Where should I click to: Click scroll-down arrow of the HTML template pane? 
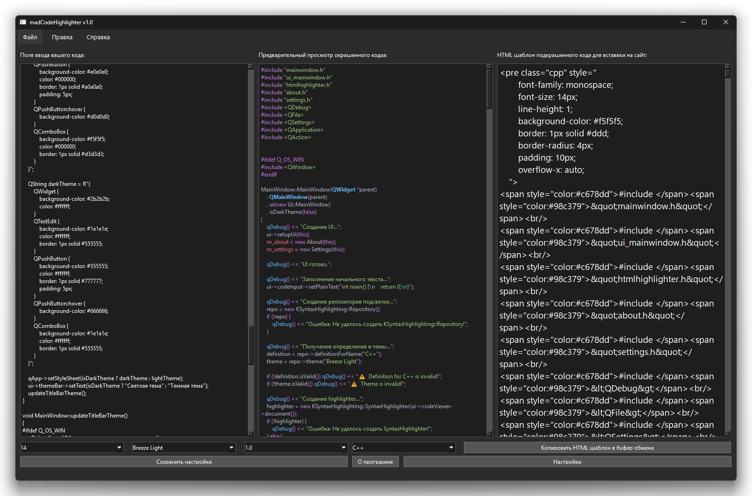tap(727, 434)
